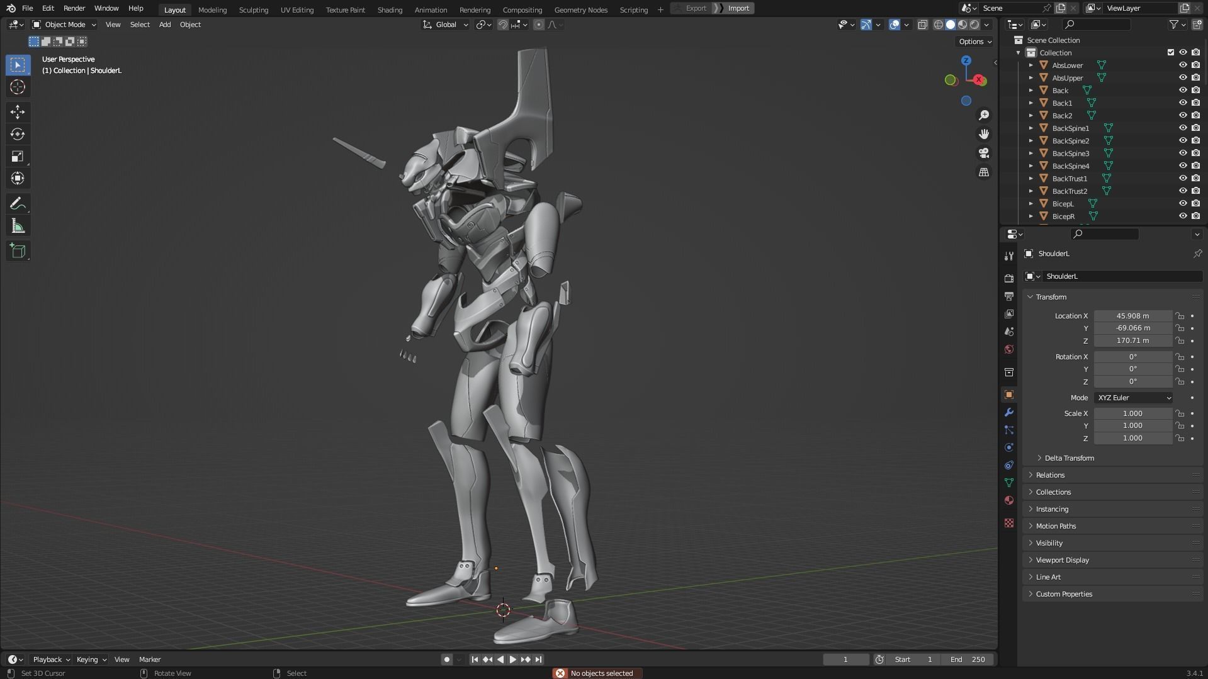Hide BackSpine2 via eye icon
Viewport: 1208px width, 679px height.
[1183, 140]
